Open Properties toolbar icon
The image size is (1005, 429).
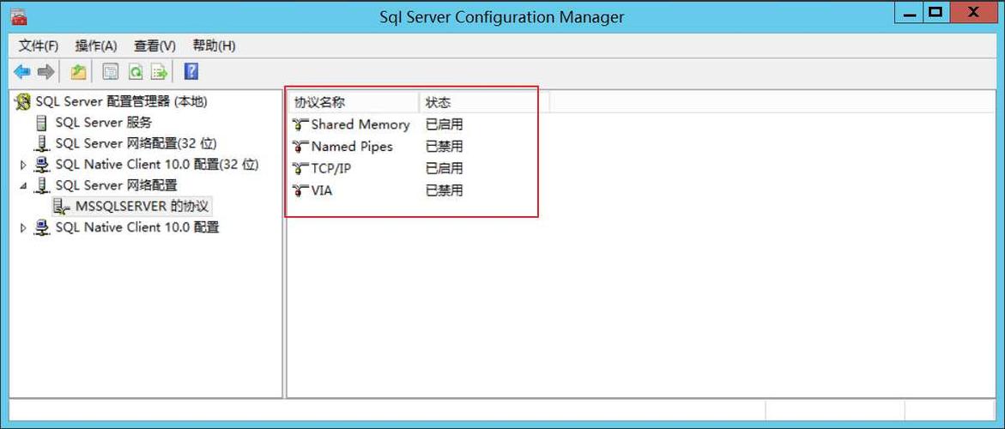[x=111, y=72]
